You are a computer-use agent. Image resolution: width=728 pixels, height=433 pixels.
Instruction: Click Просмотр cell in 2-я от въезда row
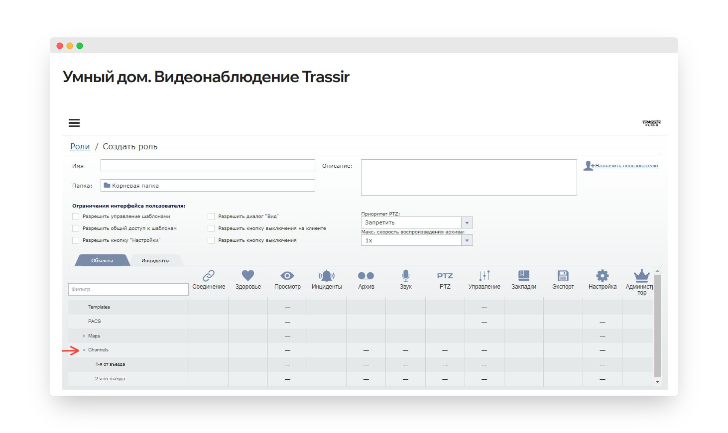coord(287,379)
